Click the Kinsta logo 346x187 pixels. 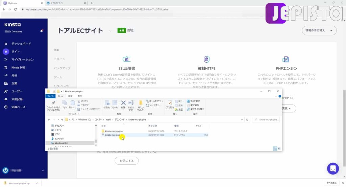coord(13,25)
